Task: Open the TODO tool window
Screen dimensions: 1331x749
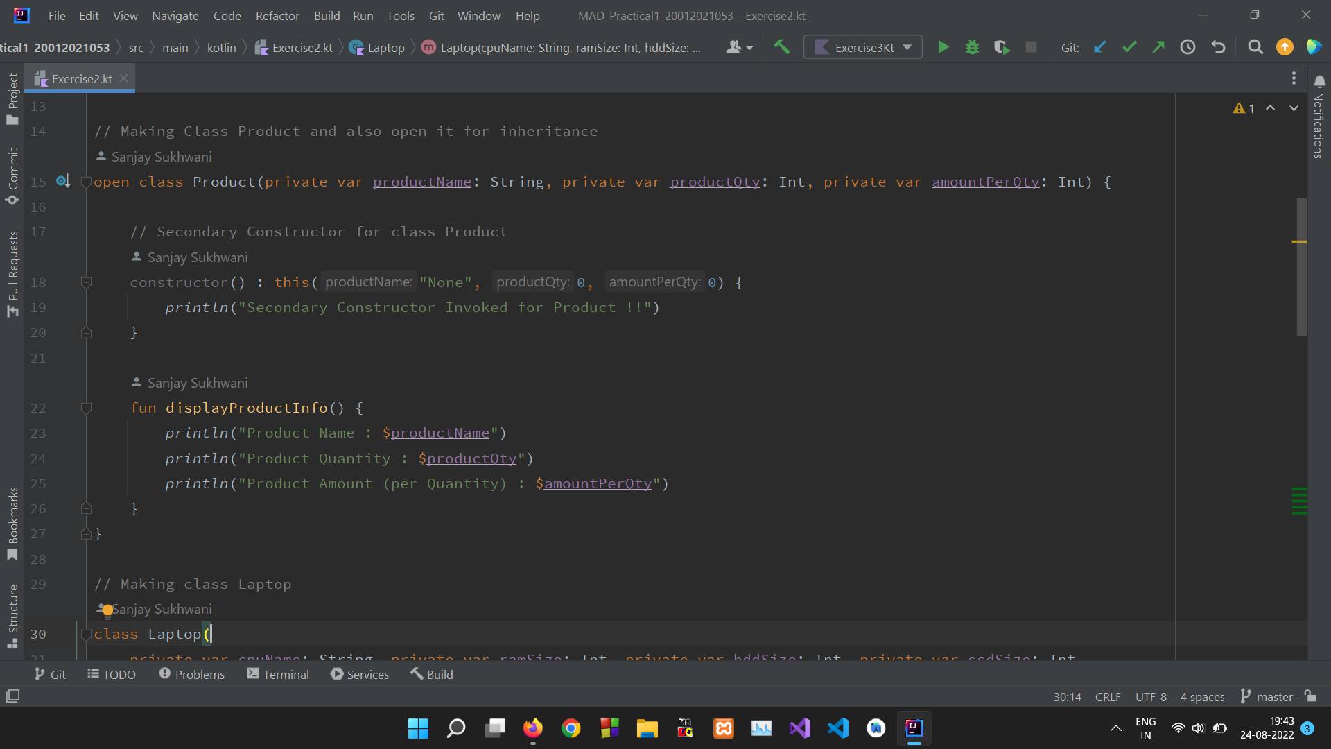Action: pyautogui.click(x=112, y=674)
